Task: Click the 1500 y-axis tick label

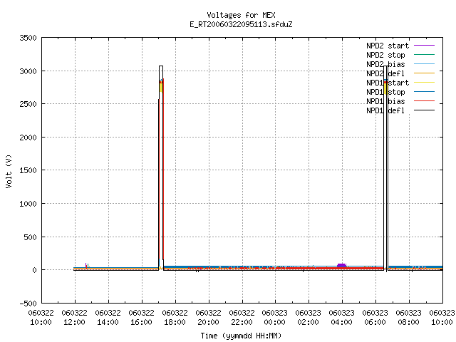Action: click(x=28, y=170)
